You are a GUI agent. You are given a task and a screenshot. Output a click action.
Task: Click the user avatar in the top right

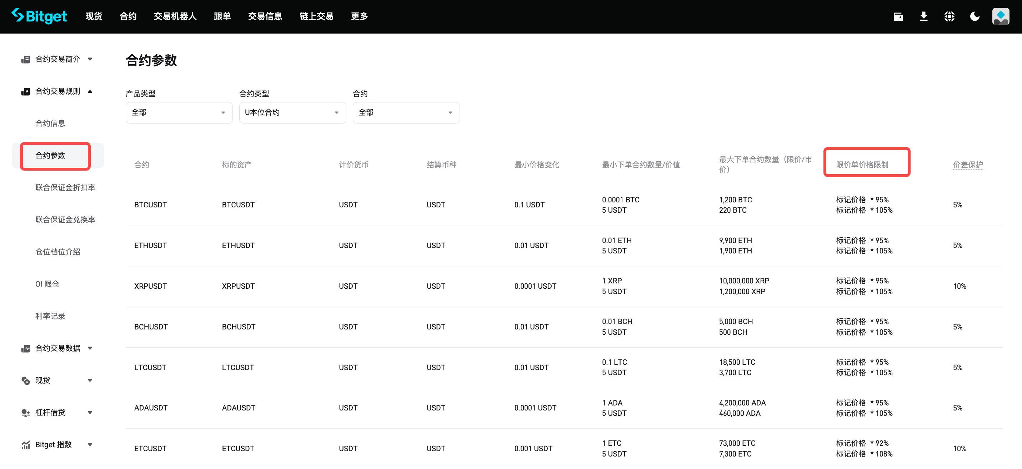(1001, 16)
